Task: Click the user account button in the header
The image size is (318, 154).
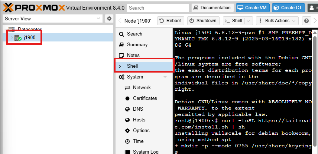Action: (313, 8)
